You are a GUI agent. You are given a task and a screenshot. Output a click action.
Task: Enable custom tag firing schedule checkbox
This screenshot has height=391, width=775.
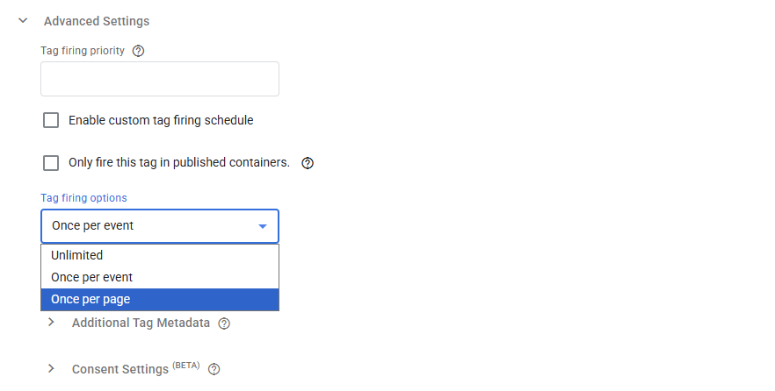(51, 120)
